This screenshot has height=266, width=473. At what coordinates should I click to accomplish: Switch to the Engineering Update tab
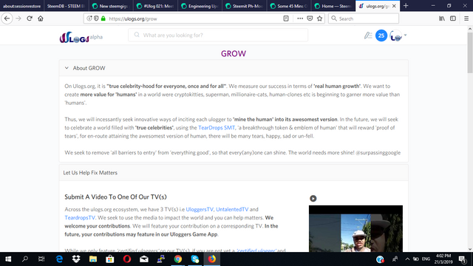pos(200,6)
